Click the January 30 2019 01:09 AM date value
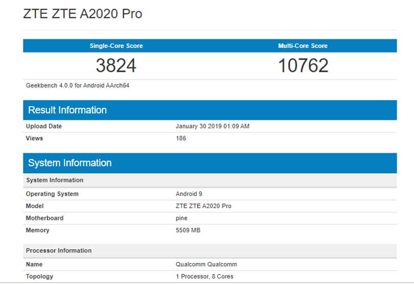The height and width of the screenshot is (284, 414). point(213,126)
